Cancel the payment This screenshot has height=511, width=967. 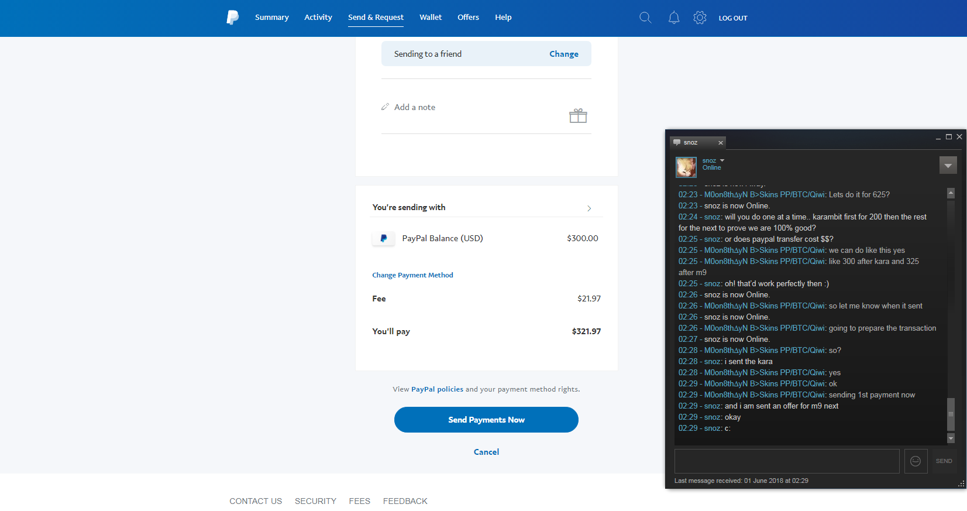click(x=486, y=452)
